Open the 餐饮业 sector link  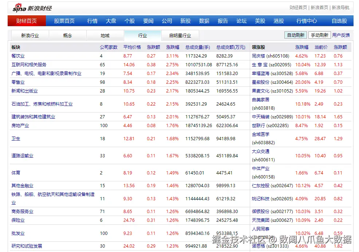click(18, 56)
